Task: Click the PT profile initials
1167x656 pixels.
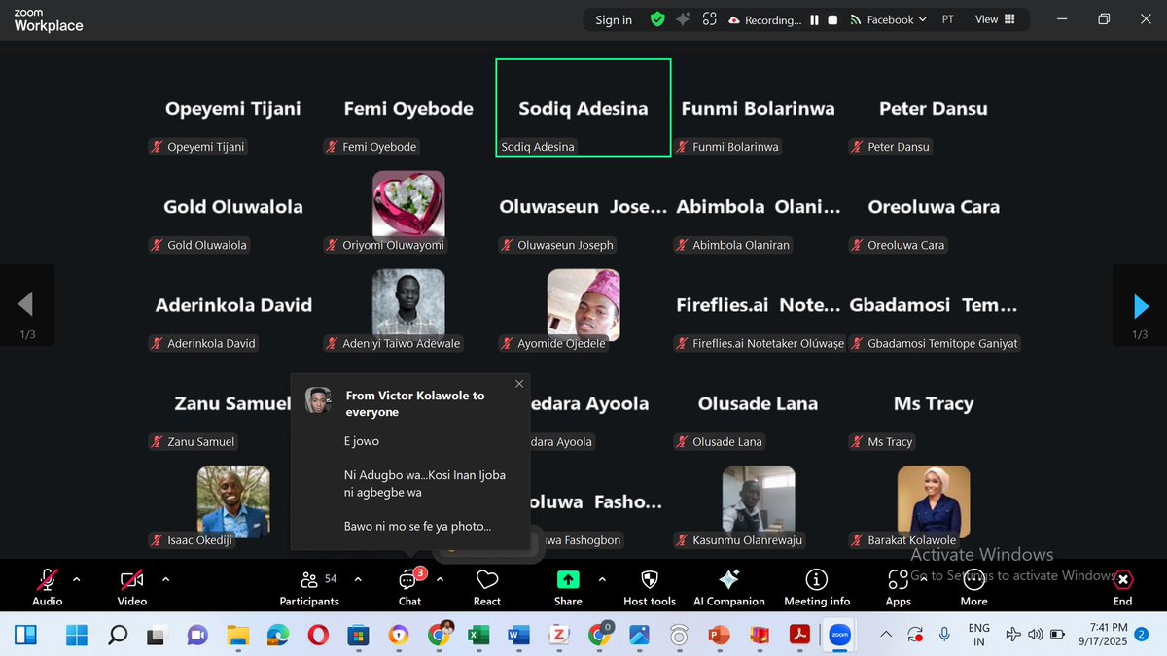Action: (948, 19)
